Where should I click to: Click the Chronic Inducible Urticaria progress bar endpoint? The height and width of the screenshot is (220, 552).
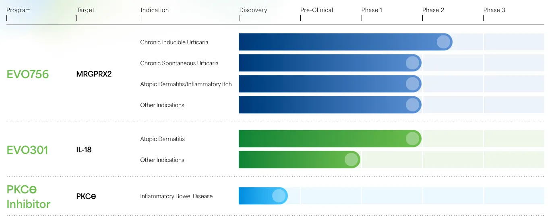(x=443, y=42)
